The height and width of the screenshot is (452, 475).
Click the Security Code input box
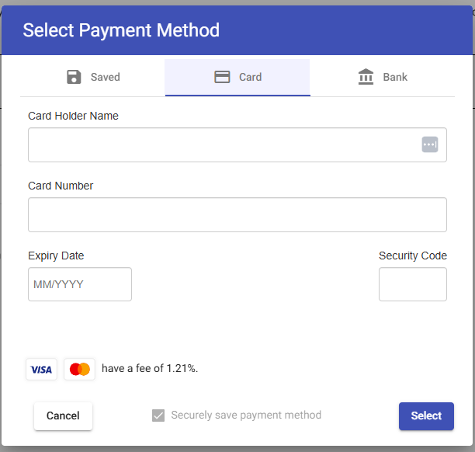413,284
